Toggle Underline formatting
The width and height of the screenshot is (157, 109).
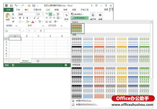pyautogui.click(x=27, y=18)
